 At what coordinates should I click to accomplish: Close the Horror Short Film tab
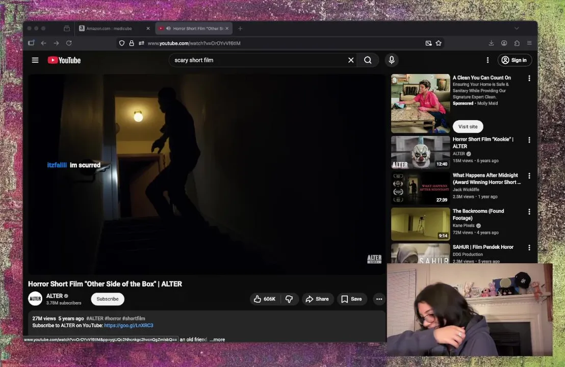227,29
